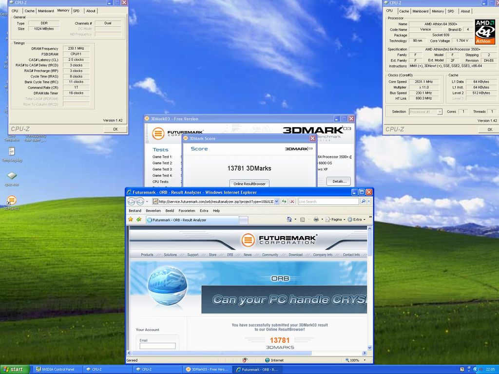
Task: Click the Windows Start button
Action: tap(14, 369)
